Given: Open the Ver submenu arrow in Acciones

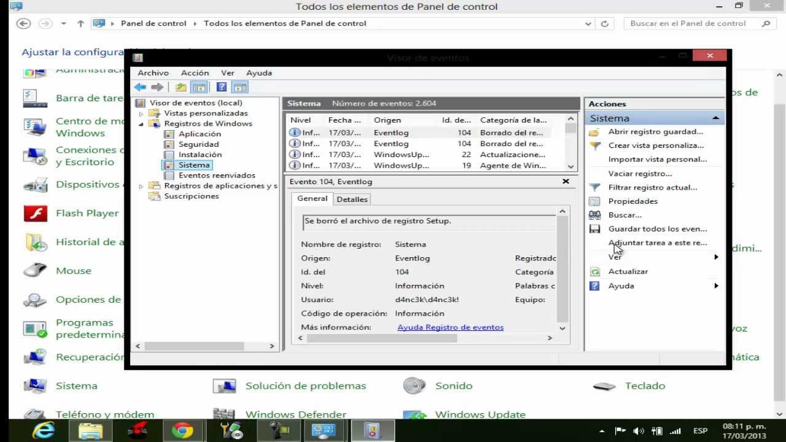Looking at the screenshot, I should coord(716,257).
